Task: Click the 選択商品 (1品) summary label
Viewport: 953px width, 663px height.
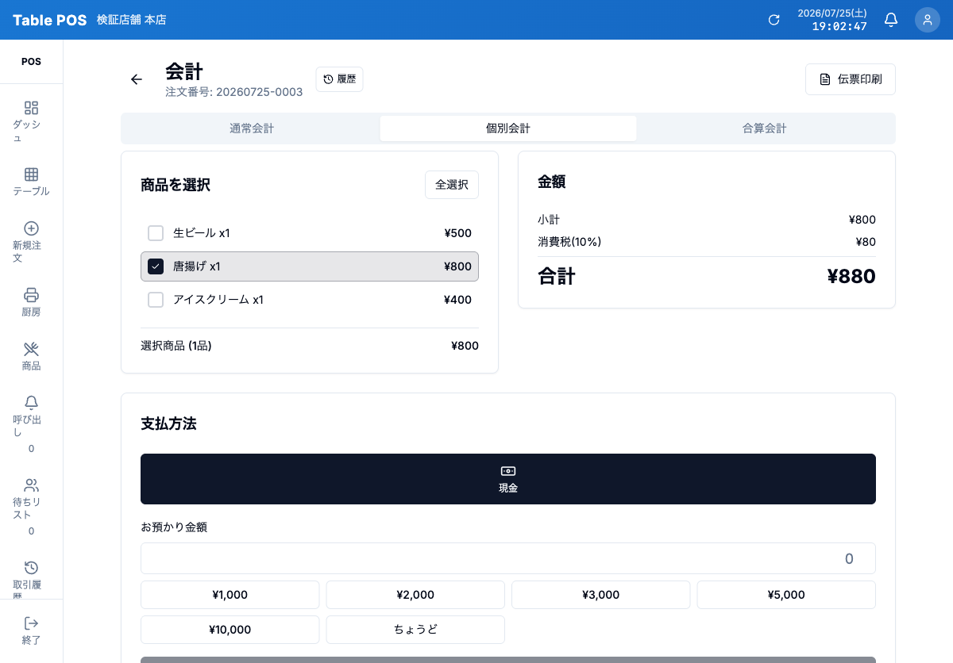Action: (x=176, y=346)
